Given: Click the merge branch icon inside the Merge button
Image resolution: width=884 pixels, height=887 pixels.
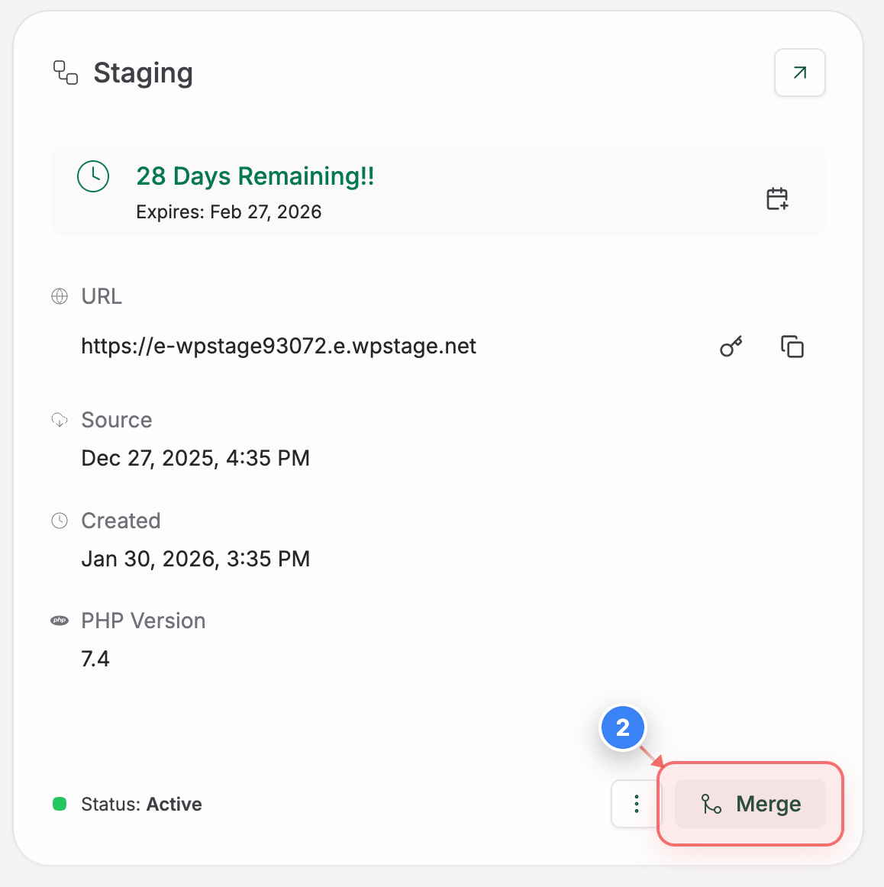Looking at the screenshot, I should (x=711, y=804).
